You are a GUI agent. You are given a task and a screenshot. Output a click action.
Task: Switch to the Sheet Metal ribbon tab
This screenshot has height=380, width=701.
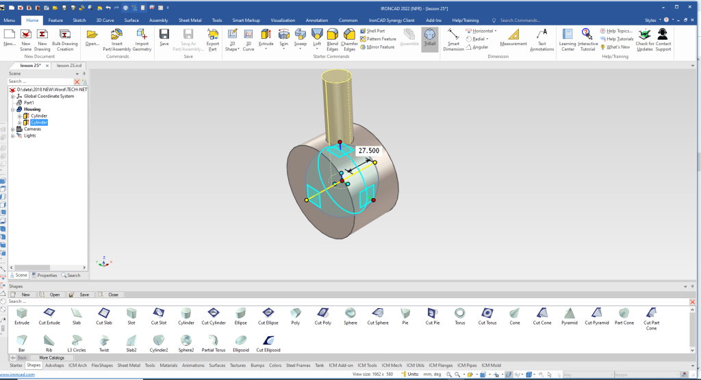[x=189, y=21]
